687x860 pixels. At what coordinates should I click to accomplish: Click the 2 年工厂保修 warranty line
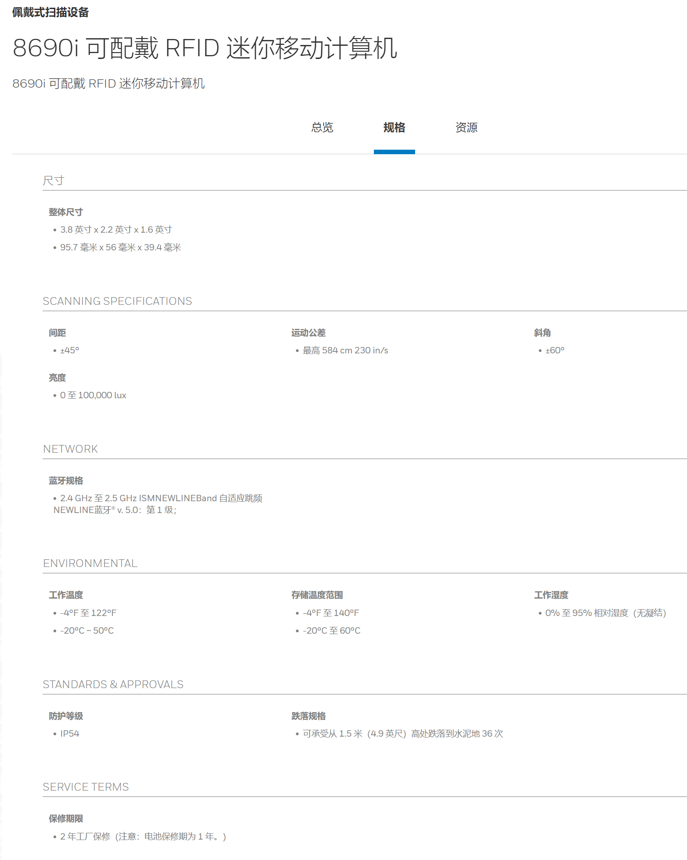[143, 836]
